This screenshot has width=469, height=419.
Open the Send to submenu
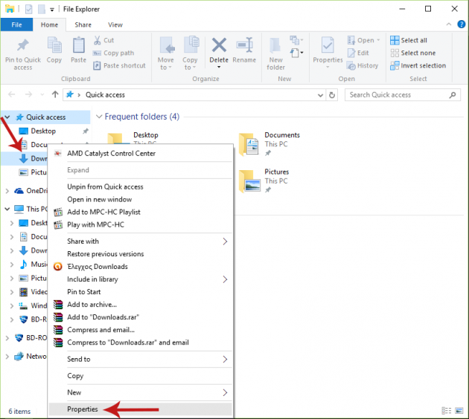140,359
